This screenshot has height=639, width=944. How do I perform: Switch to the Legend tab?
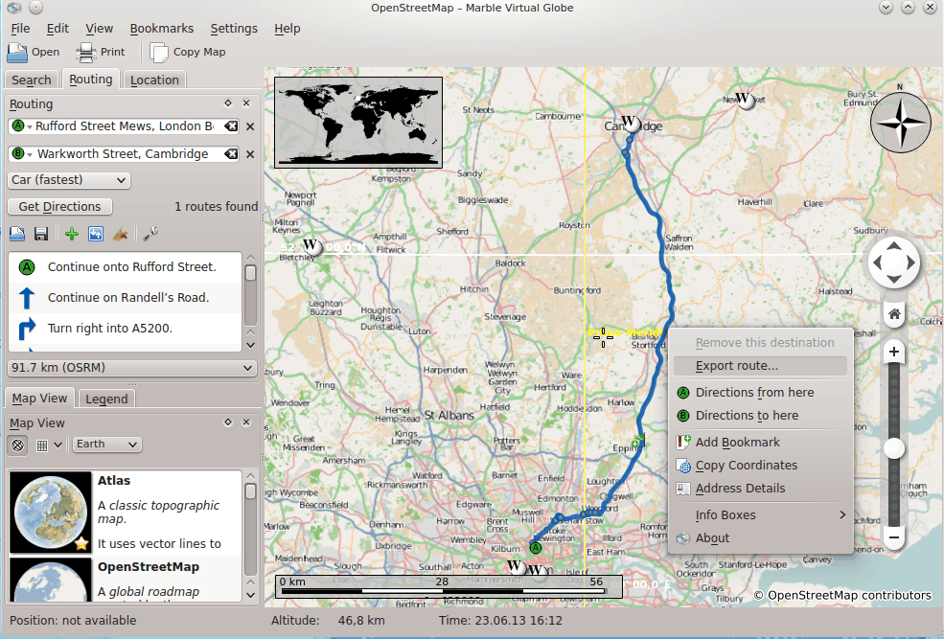106,399
